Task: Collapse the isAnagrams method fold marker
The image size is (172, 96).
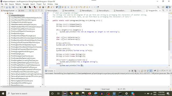Action: [48, 21]
